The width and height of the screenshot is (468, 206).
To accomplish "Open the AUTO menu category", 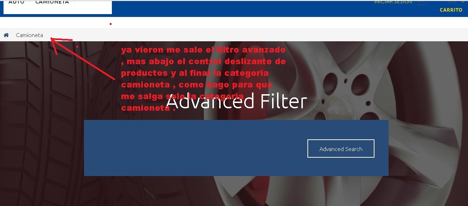I will 16,2.
